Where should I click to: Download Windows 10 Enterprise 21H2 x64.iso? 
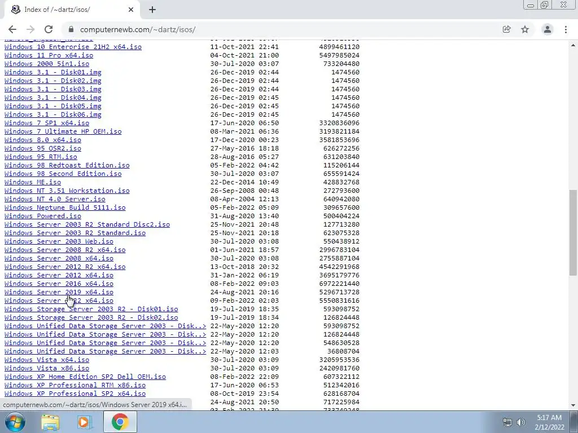click(73, 47)
